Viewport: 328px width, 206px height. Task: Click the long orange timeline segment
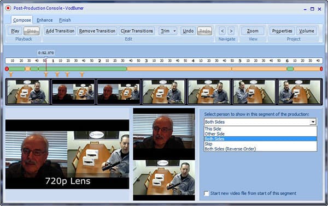pos(179,69)
